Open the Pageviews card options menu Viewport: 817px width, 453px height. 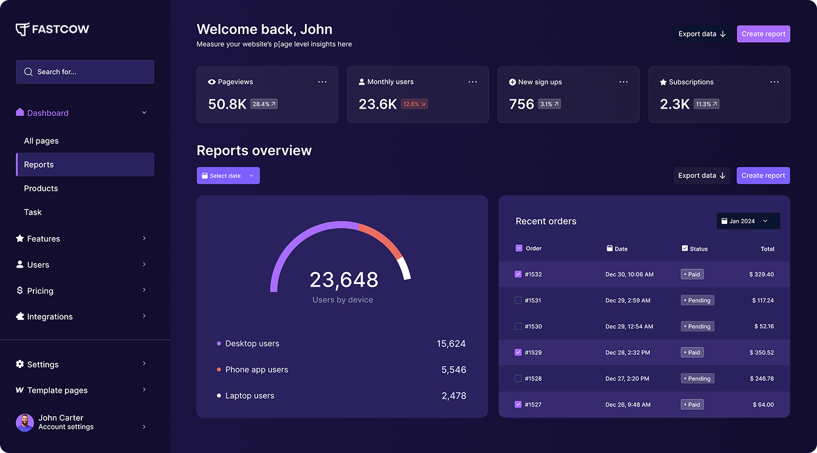322,81
